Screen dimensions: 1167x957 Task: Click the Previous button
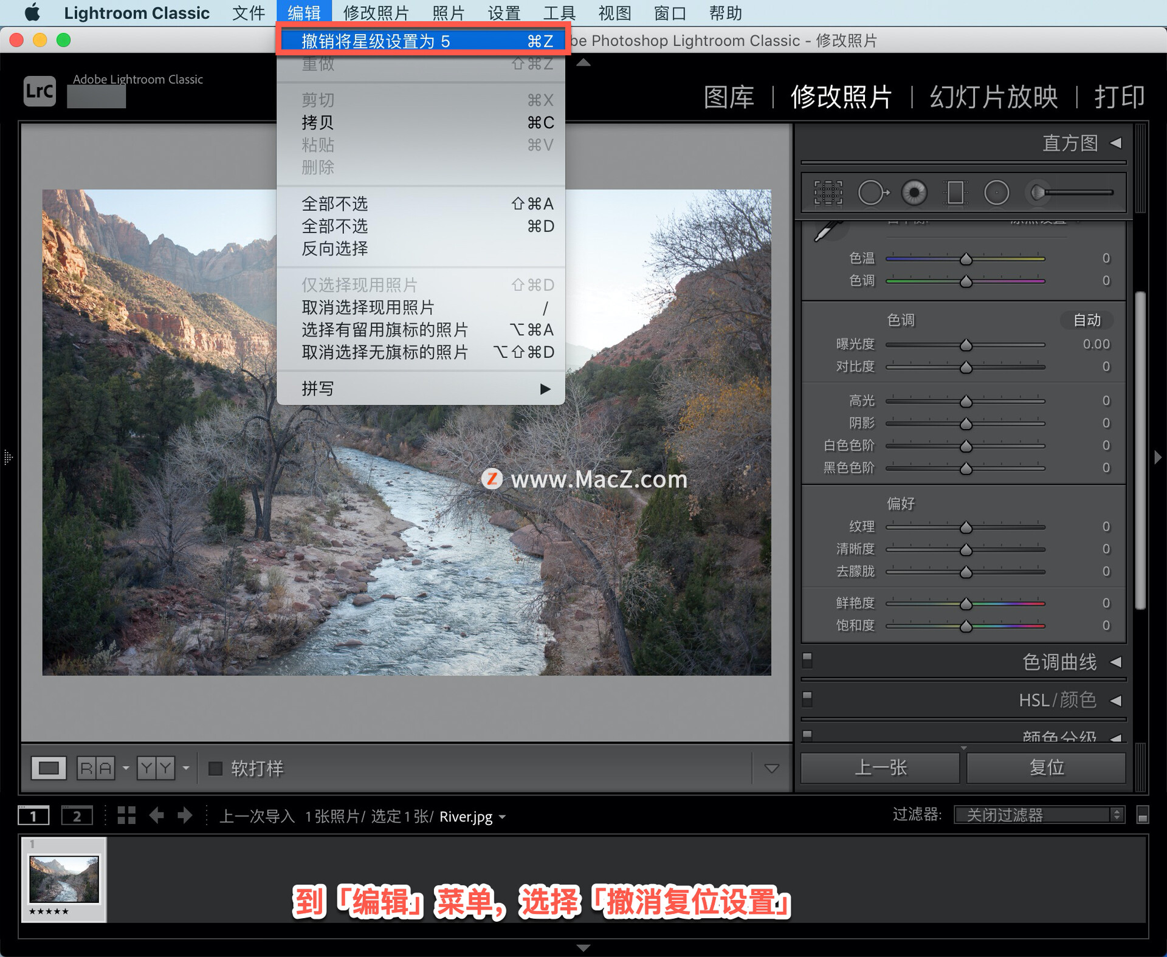click(880, 767)
